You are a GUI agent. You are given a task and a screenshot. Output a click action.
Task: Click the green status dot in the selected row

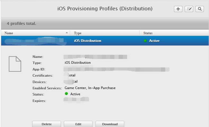click(145, 41)
